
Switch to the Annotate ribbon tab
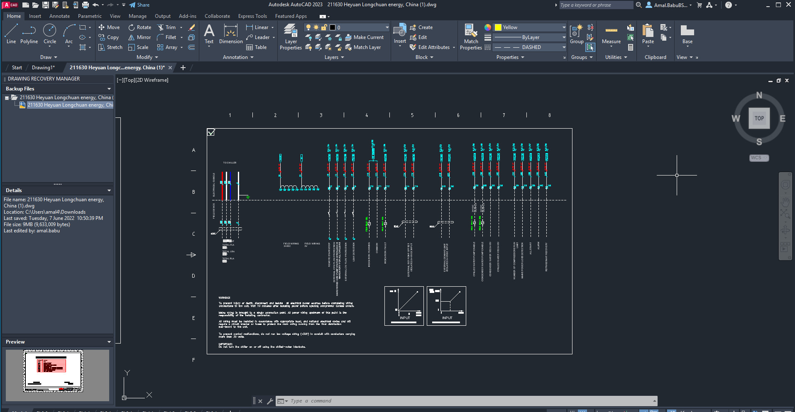coord(59,16)
